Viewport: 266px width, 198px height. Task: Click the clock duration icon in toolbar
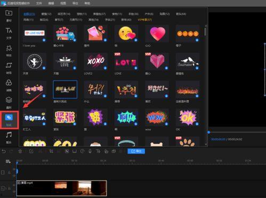coord(82,151)
